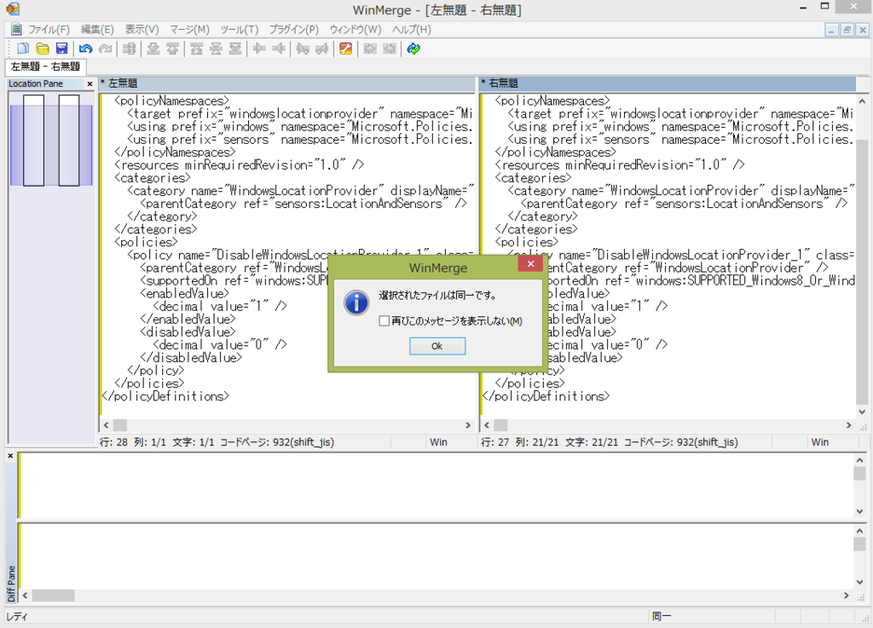The image size is (873, 628).
Task: Click the 右無題 right pane header
Action: point(668,84)
